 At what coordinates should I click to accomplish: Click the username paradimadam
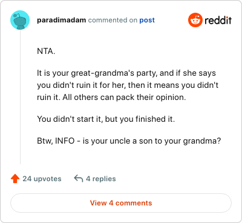[x=61, y=20]
